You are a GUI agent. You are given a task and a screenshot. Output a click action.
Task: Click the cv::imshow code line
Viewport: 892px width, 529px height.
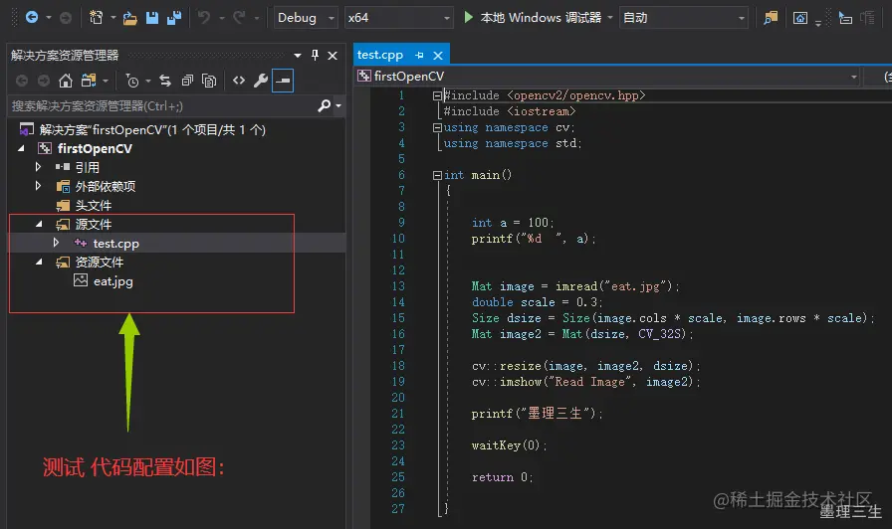586,382
